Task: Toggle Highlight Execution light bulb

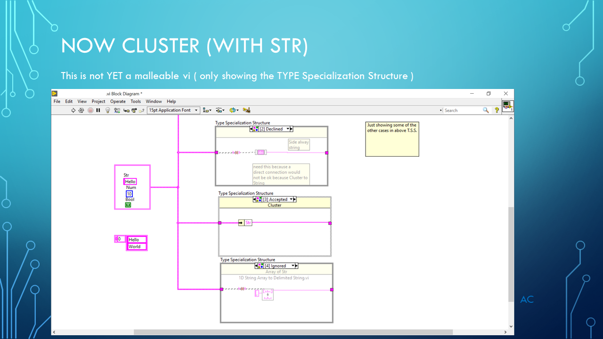Action: (107, 110)
